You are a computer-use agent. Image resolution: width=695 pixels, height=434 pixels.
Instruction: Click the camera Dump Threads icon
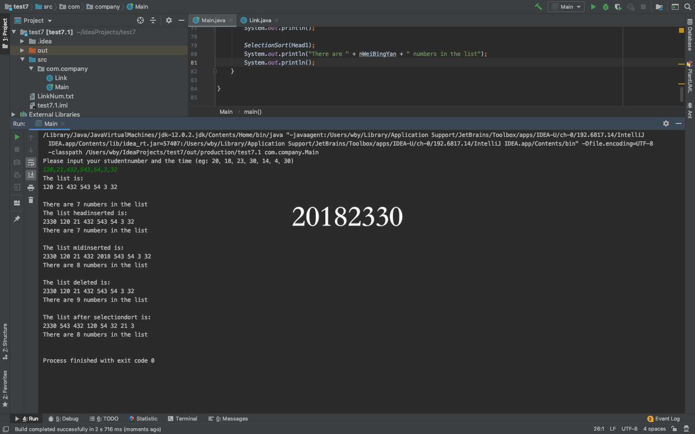coord(17,163)
